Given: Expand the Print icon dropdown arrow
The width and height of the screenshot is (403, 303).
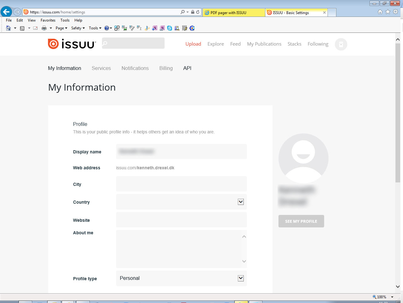Looking at the screenshot, I should pyautogui.click(x=51, y=28).
